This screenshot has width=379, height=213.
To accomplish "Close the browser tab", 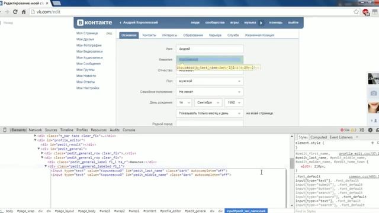I will 47,4.
